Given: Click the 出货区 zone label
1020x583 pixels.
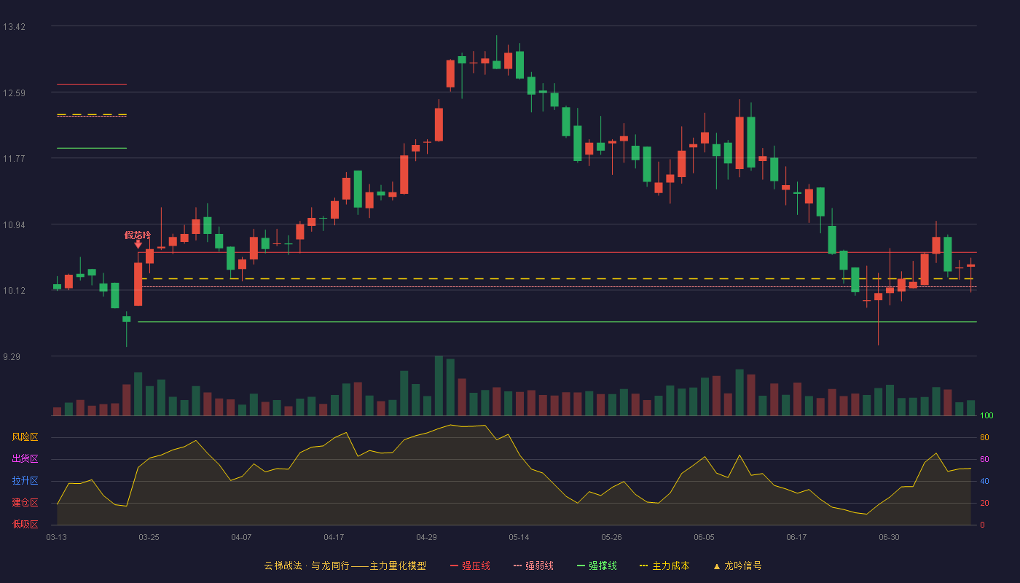Looking at the screenshot, I should (25, 459).
